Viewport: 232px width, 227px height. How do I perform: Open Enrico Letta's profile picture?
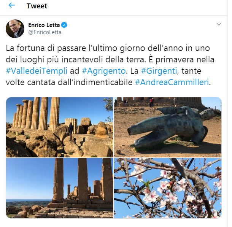tap(15, 29)
